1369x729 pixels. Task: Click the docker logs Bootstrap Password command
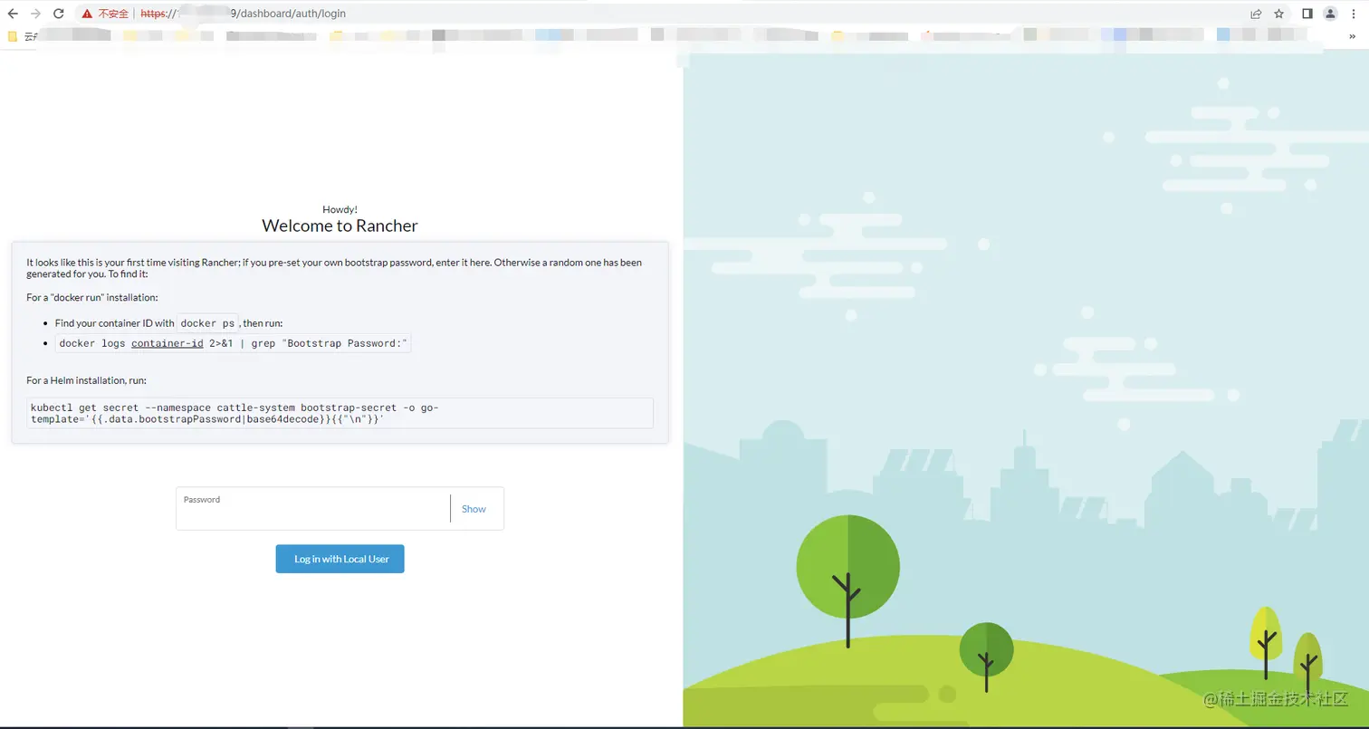pyautogui.click(x=234, y=343)
